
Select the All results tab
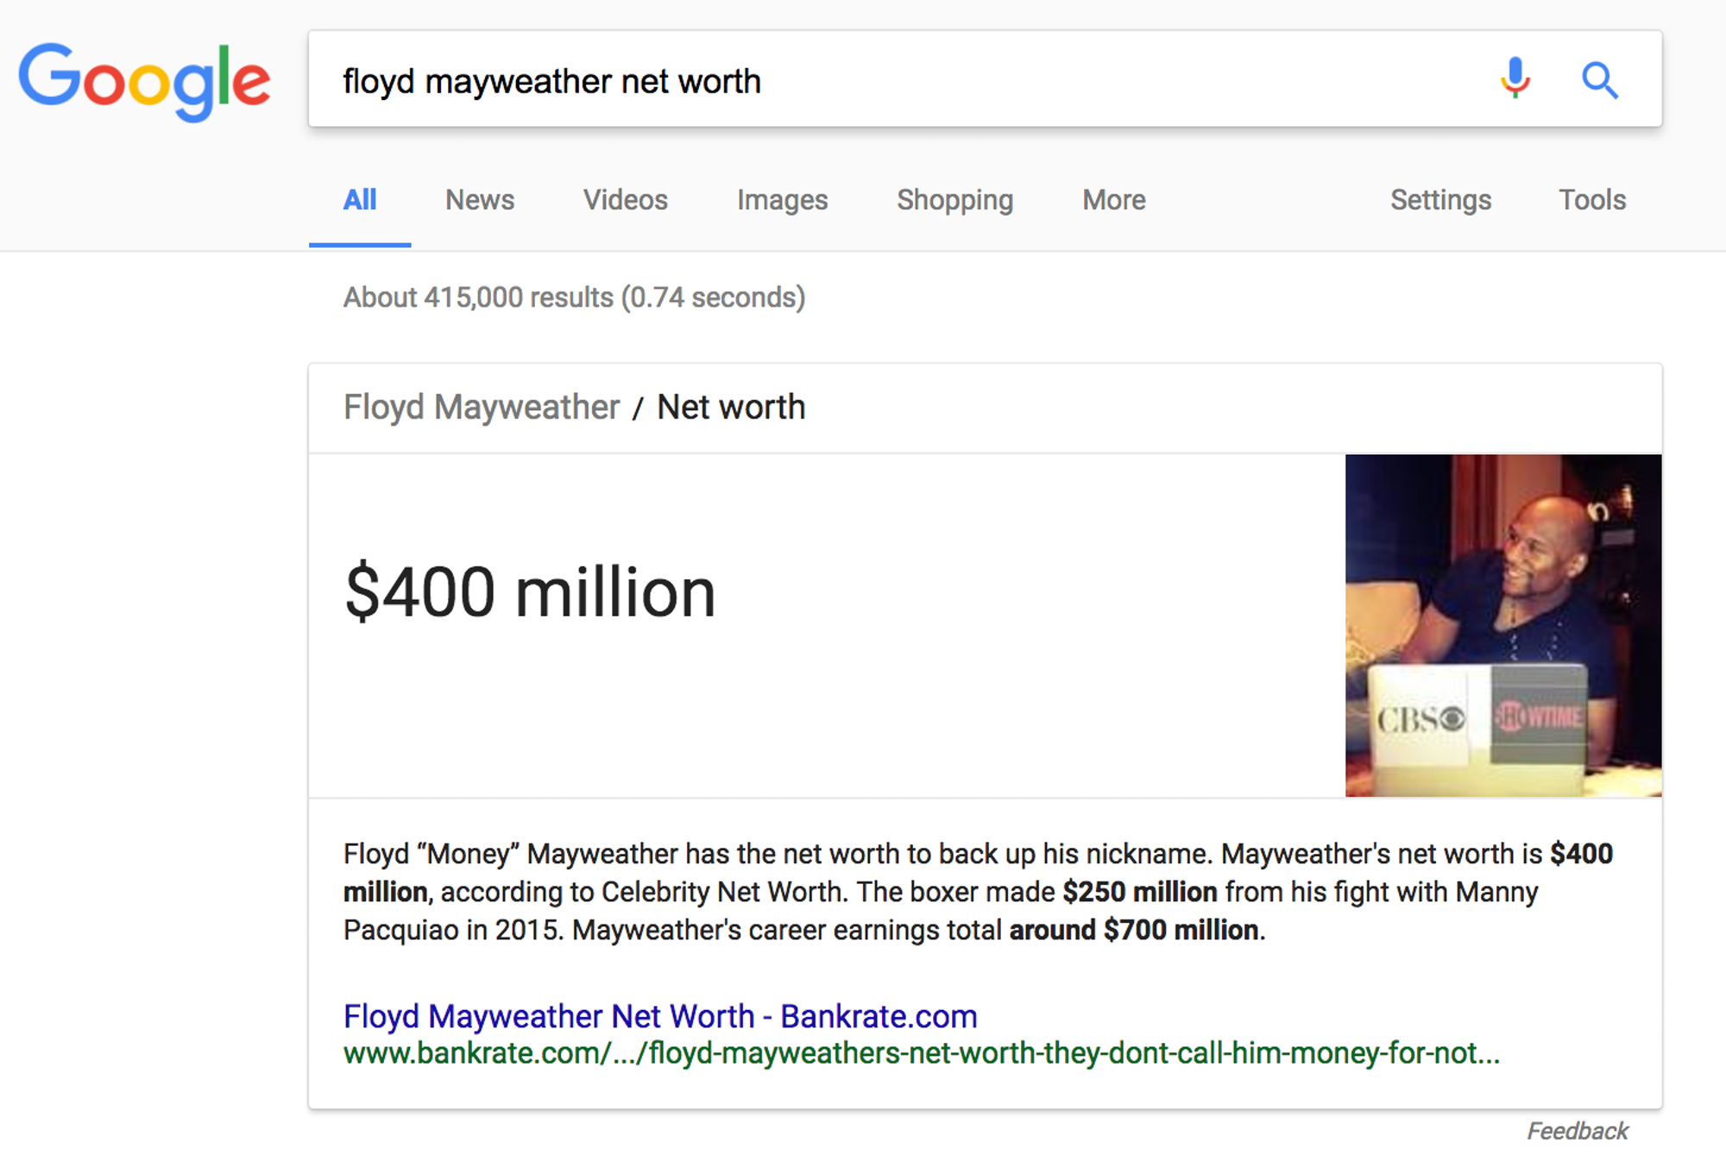click(359, 200)
